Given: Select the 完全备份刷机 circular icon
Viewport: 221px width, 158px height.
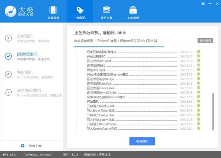Looking at the screenshot, I should 8,92.
